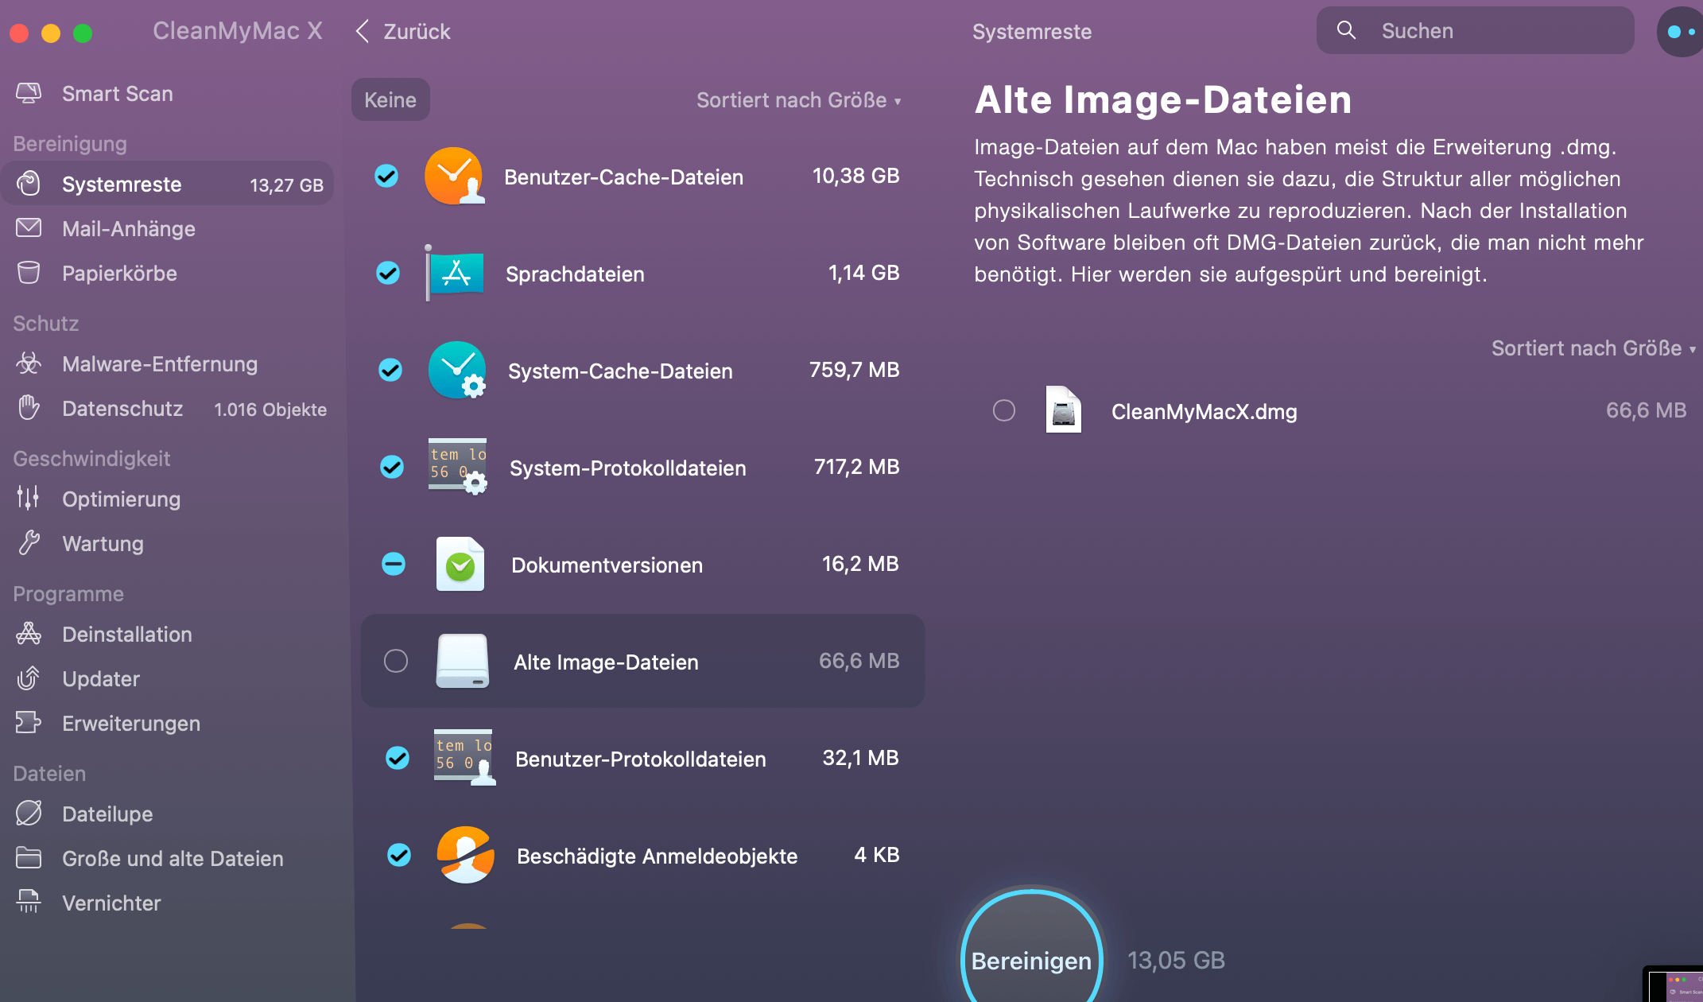
Task: Open the thumbnail in bottom right corner
Action: (1674, 985)
